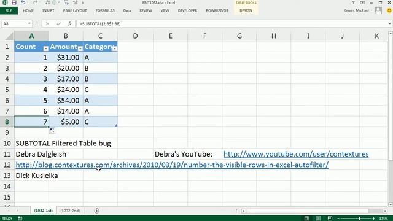Click the 'Dick Kusleika' cell
The width and height of the screenshot is (393, 221).
(x=37, y=176)
